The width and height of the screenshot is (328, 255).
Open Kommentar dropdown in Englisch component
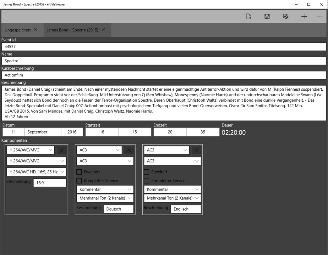[x=172, y=190]
